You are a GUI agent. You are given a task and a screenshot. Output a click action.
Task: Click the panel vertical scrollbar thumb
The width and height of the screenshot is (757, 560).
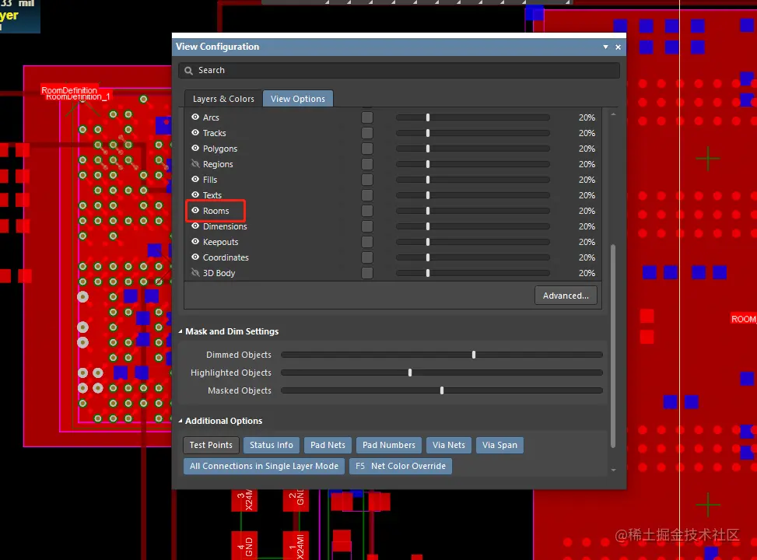coord(613,346)
